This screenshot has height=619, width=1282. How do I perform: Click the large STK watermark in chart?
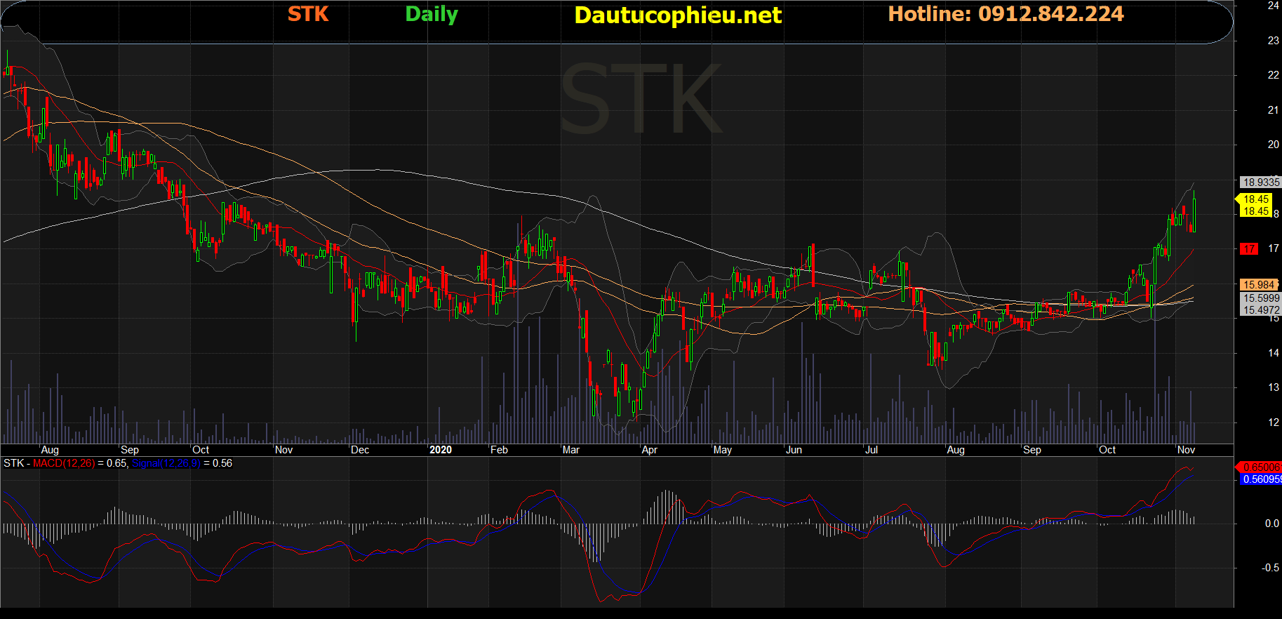tap(641, 99)
